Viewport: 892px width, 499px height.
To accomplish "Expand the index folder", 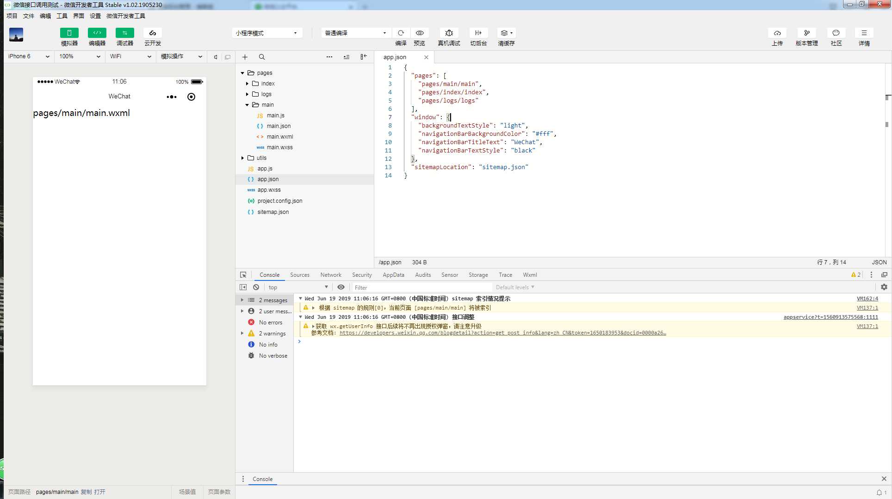I will (247, 84).
